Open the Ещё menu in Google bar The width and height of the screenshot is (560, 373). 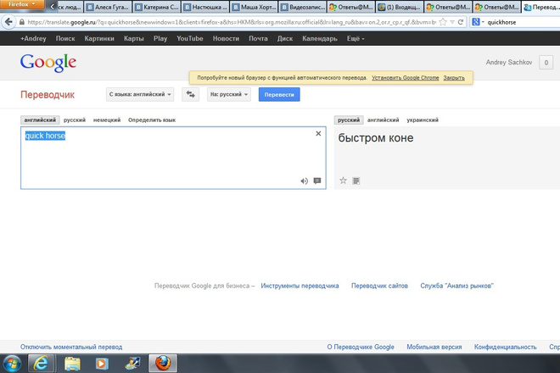click(356, 38)
